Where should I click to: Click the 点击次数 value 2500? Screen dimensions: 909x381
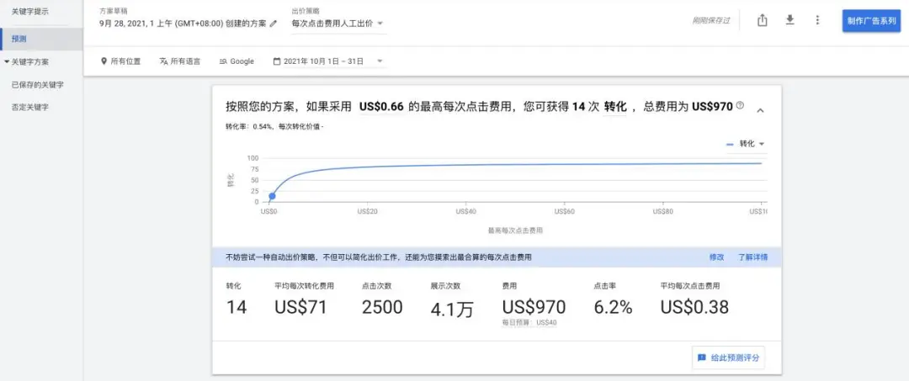click(x=382, y=307)
